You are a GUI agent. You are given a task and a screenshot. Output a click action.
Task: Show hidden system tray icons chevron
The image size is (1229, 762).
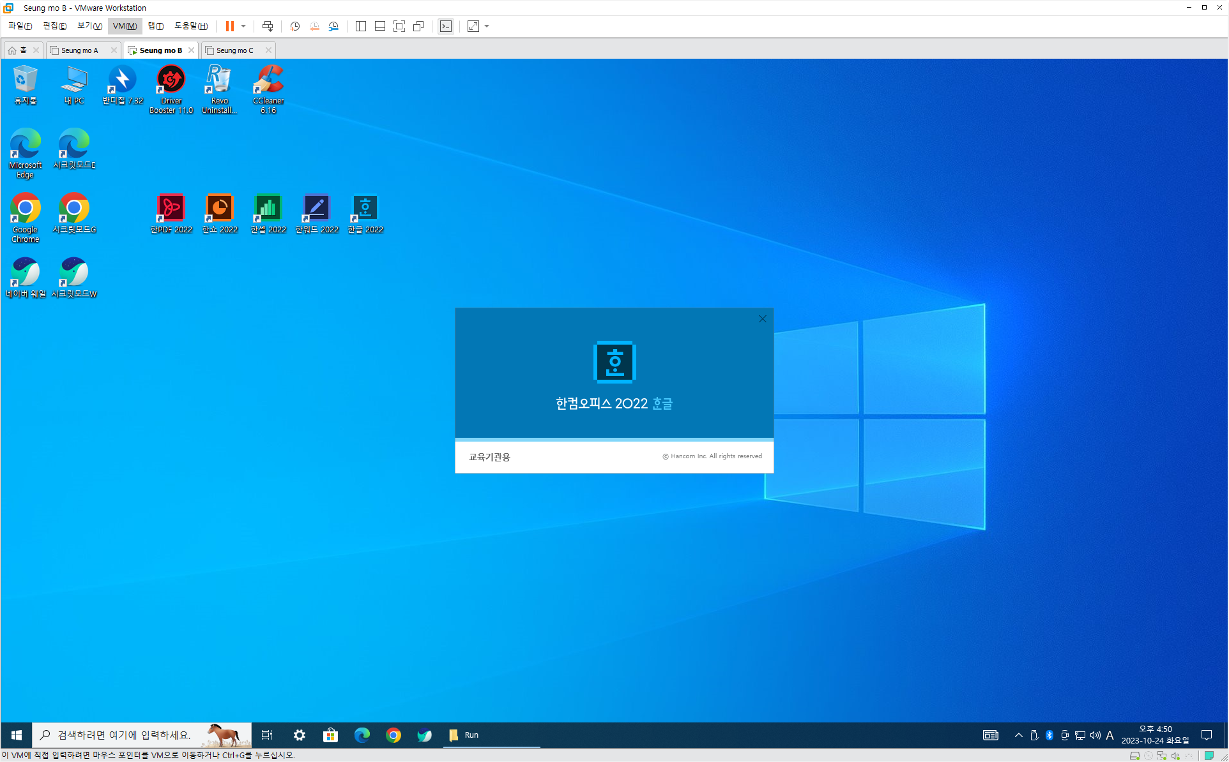click(1018, 735)
